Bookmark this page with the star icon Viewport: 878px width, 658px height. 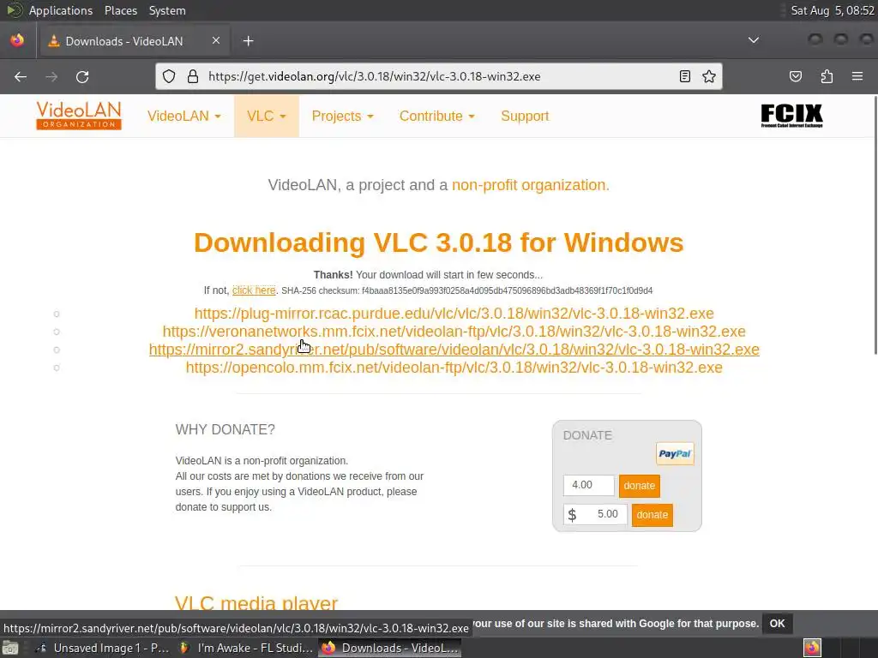click(x=709, y=76)
